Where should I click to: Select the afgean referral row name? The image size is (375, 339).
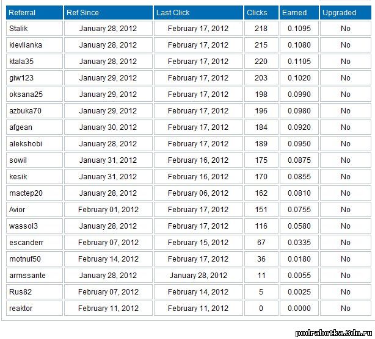[x=21, y=127]
